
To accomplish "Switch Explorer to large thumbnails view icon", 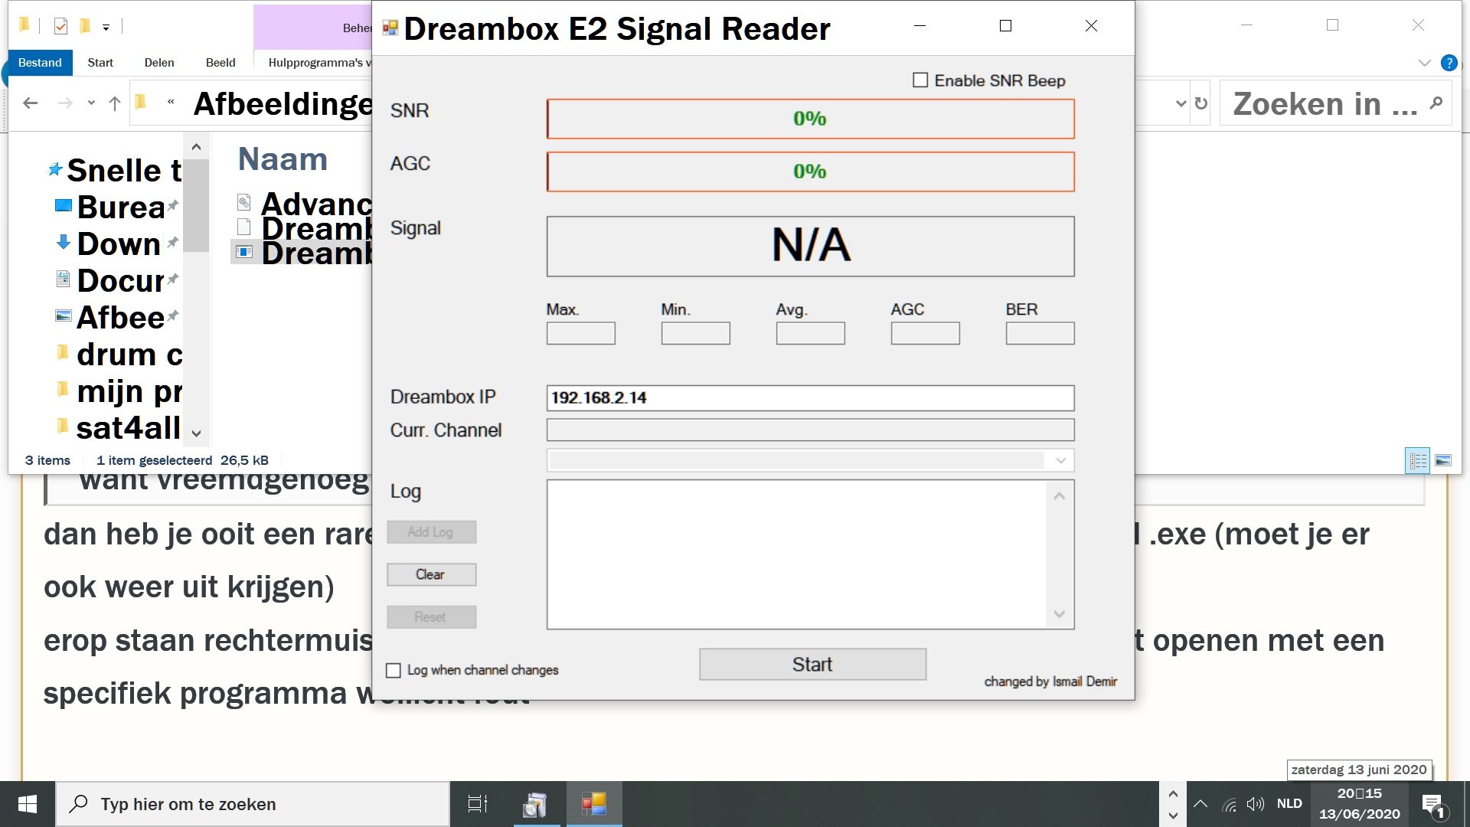I will pos(1443,460).
